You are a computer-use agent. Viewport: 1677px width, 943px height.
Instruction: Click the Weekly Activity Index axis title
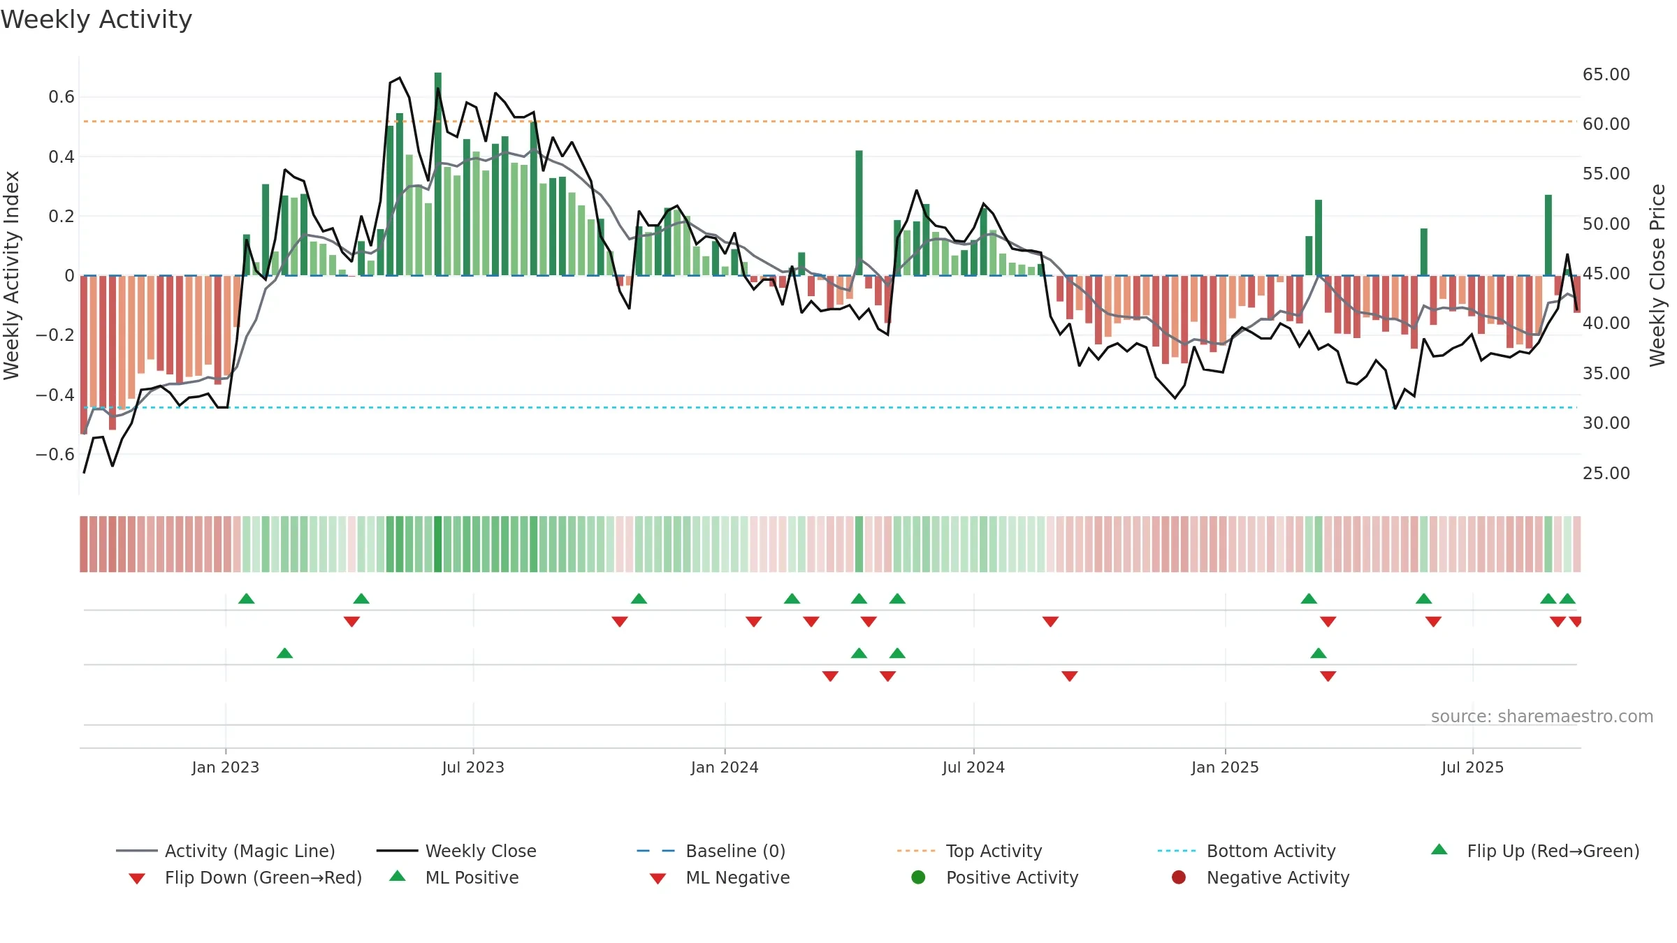(x=11, y=275)
